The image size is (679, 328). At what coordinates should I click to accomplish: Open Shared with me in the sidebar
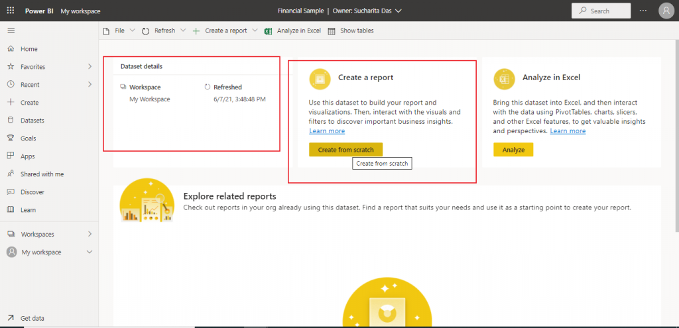tap(49, 174)
